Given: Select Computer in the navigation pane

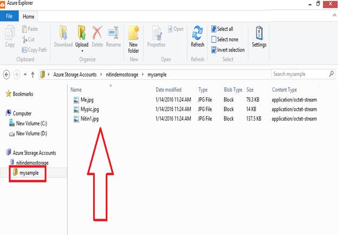Looking at the screenshot, I should (19, 113).
